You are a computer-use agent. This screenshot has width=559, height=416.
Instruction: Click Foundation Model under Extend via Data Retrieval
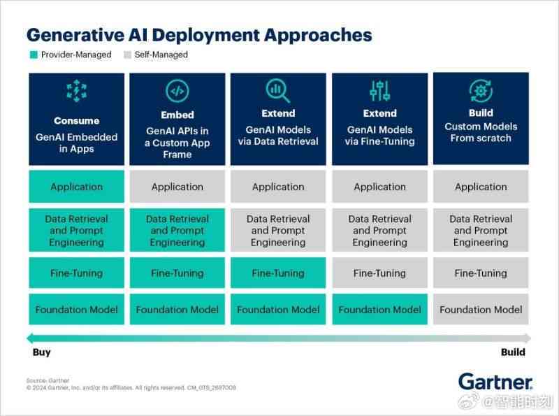pyautogui.click(x=278, y=309)
